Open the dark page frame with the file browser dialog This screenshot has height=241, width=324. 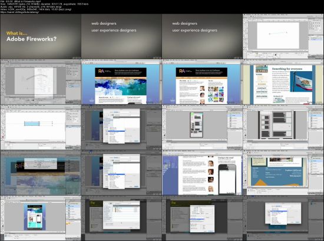click(121, 218)
